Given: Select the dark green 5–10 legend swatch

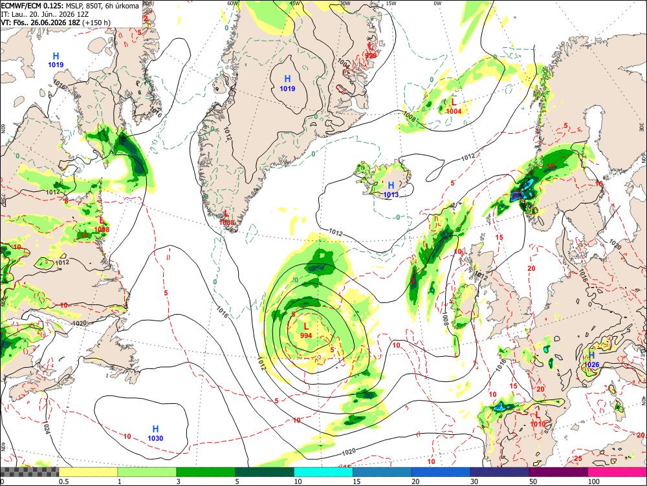Looking at the screenshot, I should pyautogui.click(x=265, y=472).
